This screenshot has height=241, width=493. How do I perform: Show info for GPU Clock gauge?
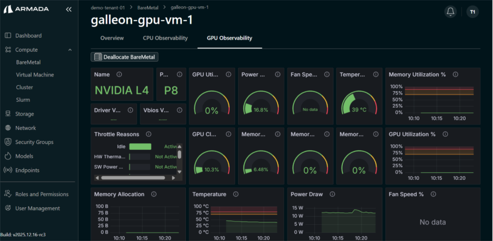click(229, 134)
